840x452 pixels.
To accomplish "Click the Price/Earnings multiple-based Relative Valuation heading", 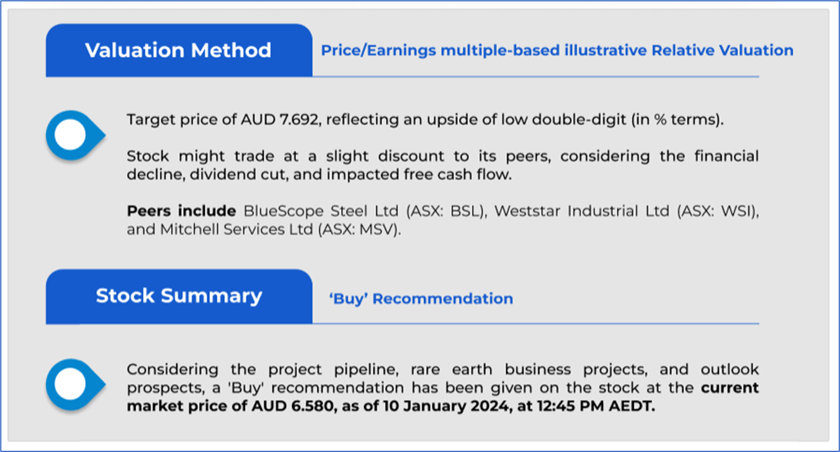I will pos(556,51).
